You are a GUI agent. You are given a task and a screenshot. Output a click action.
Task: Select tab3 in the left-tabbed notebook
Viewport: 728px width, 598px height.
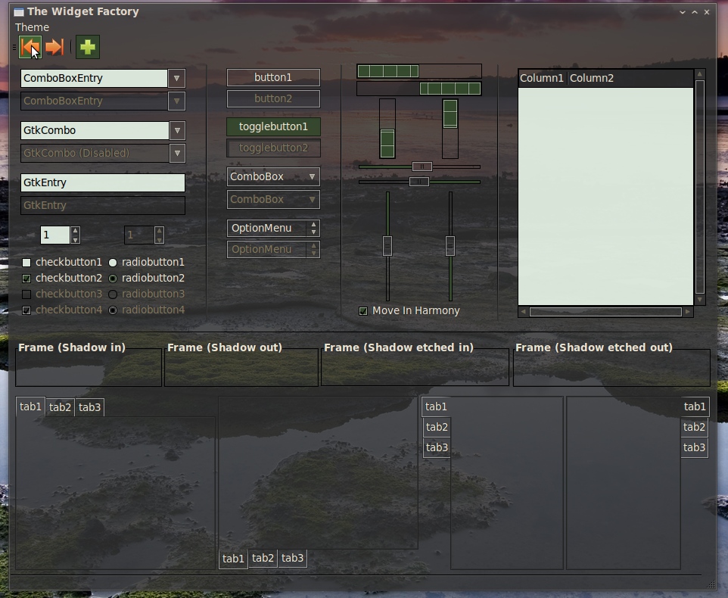(437, 447)
